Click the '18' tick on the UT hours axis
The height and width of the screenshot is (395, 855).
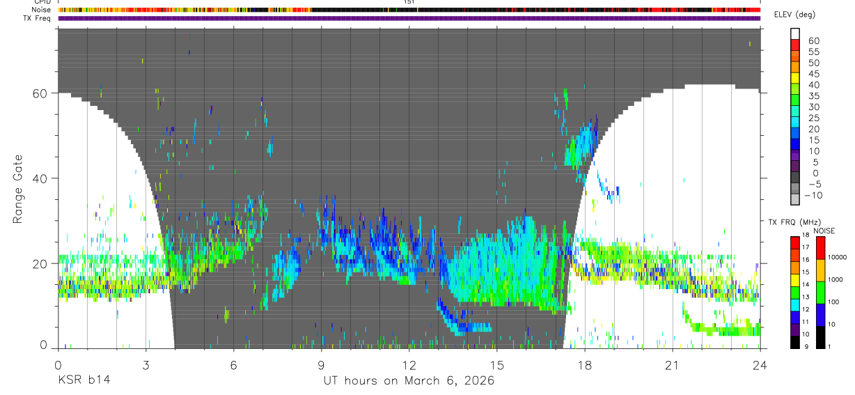click(x=585, y=364)
